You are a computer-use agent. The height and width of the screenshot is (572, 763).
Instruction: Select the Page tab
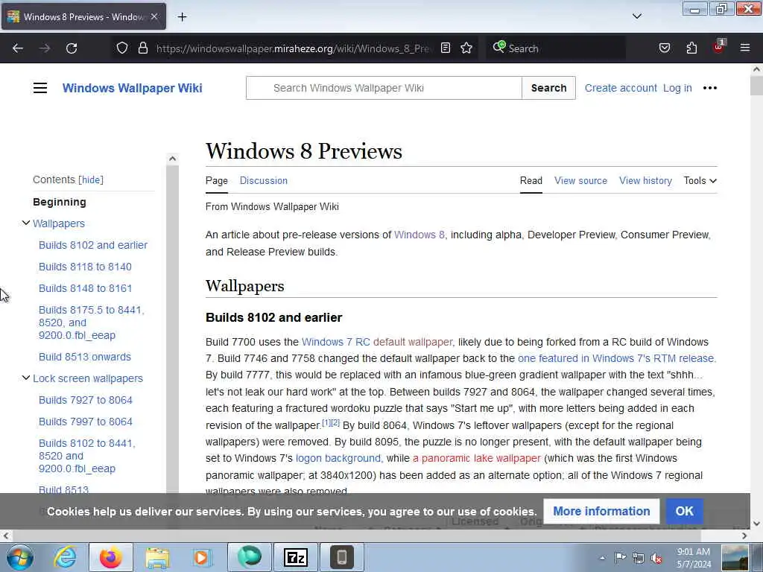(217, 180)
